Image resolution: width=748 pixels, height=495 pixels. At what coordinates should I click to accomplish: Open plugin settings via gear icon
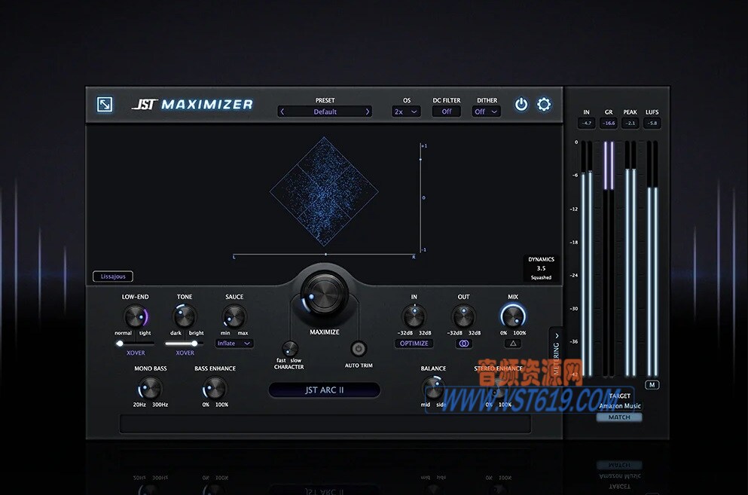point(544,104)
